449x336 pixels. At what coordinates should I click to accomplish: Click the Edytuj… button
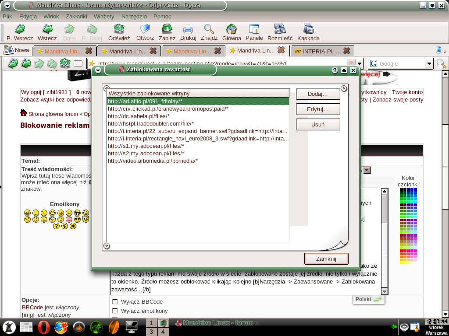point(318,109)
